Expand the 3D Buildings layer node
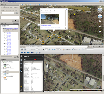Image resolution: width=104 pixels, height=94 pixels. 2,66
